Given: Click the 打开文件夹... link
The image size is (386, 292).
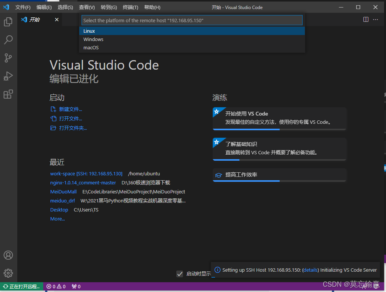Looking at the screenshot, I should pos(73,128).
